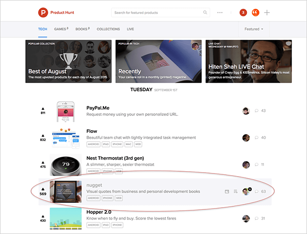
Task: Switch to the BOOKS tab
Action: 82,29
